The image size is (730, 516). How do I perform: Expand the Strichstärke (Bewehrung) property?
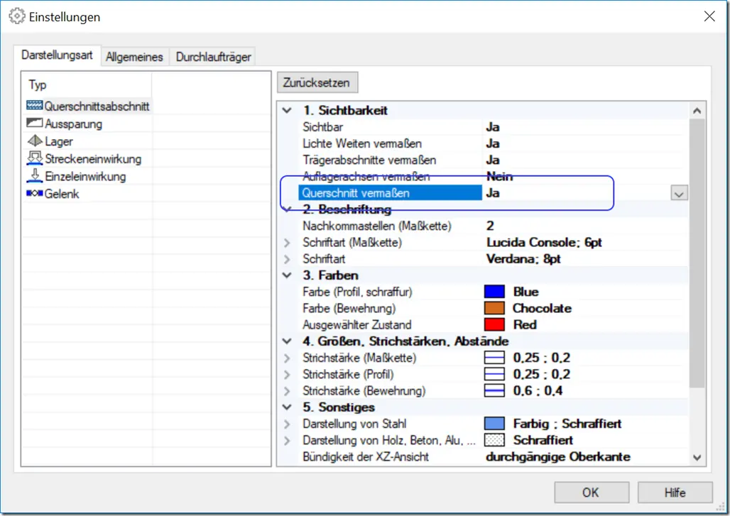288,391
